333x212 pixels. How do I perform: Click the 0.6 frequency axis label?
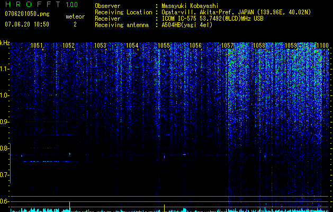point(4,201)
